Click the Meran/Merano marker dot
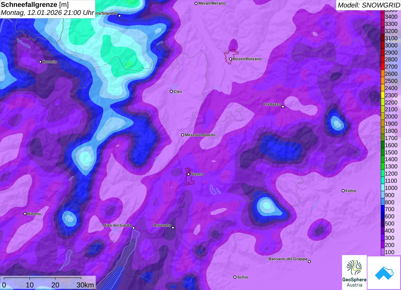This screenshot has height=290, width=401. click(196, 3)
